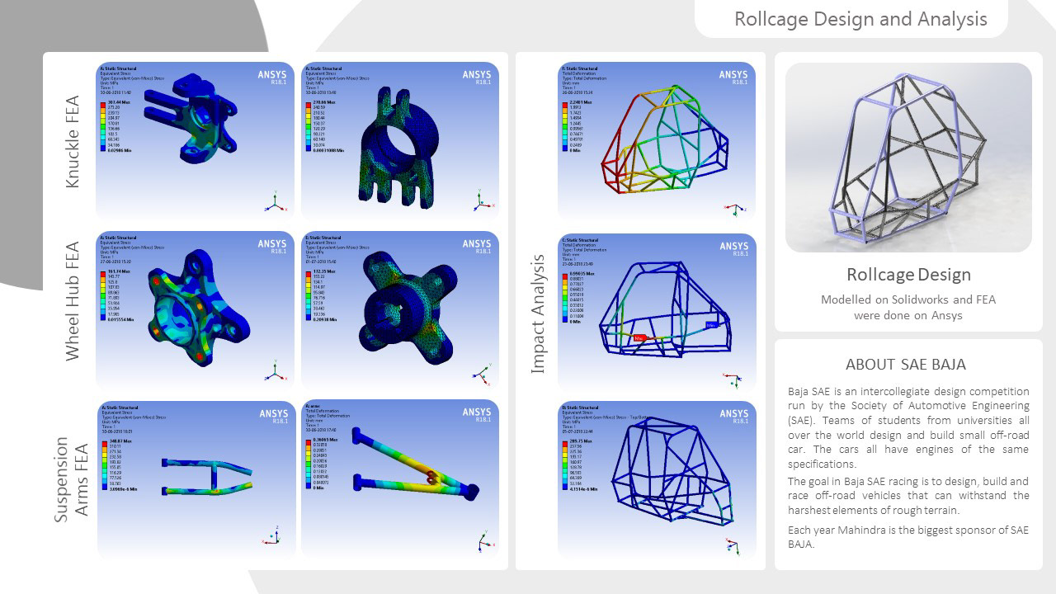Screen dimensions: 1056x594
Task: Click the Knuckle FEA vertical label
Action: click(x=73, y=141)
